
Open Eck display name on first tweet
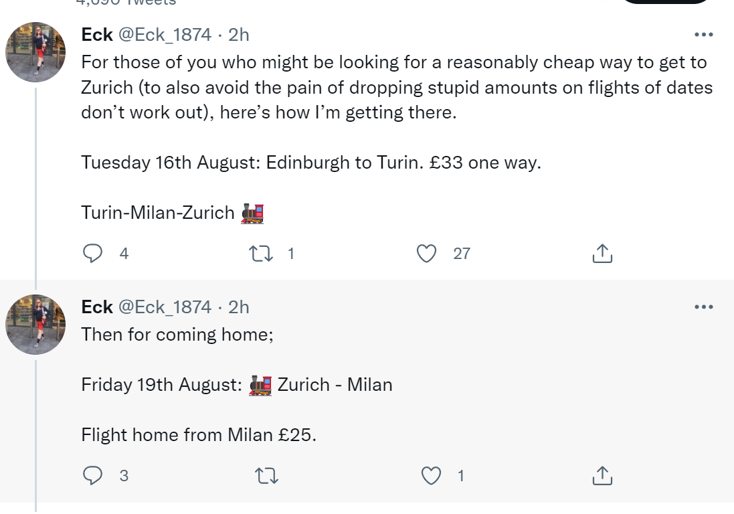[x=97, y=35]
